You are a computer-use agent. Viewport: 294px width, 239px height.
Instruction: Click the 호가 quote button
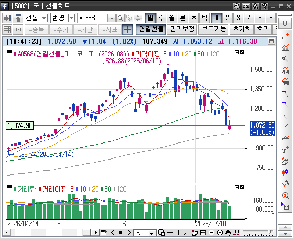point(263,29)
